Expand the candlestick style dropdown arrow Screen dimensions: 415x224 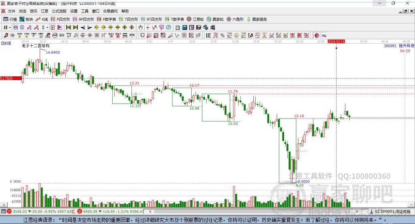[x=47, y=27]
